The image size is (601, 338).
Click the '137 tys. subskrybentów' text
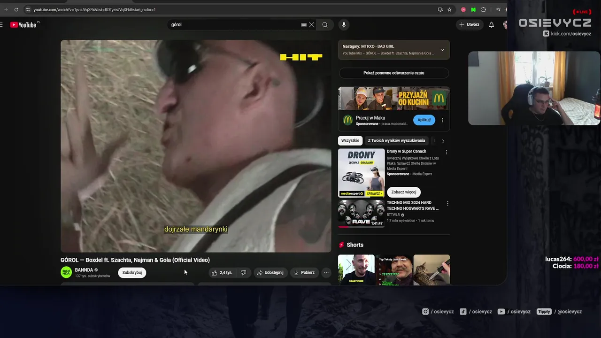tap(92, 276)
